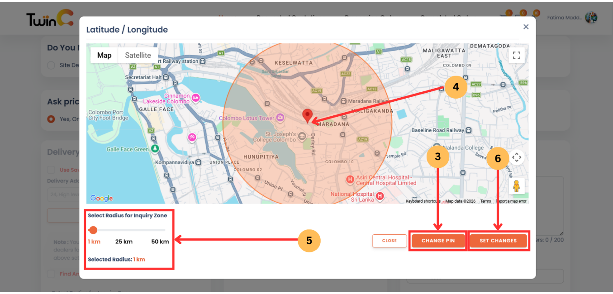Viewport: 613px width, 294px height.
Task: Click the SET CHANGES button
Action: (499, 241)
